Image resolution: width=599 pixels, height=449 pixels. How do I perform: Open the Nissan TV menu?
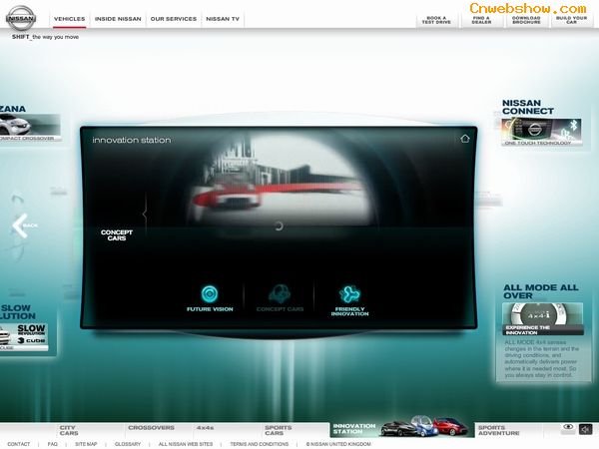pyautogui.click(x=223, y=19)
